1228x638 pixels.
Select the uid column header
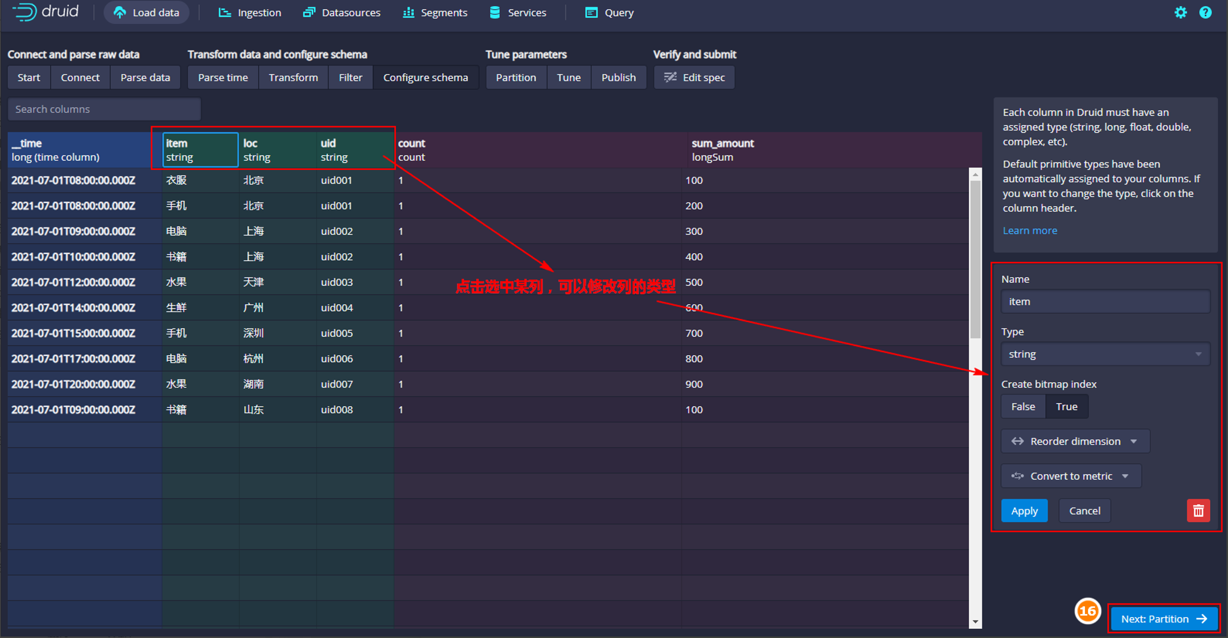[355, 150]
